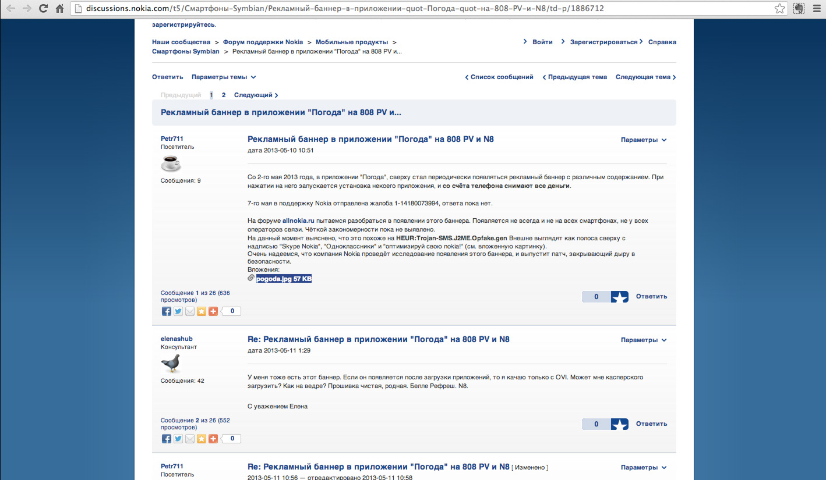Open Petr711's coffee cup avatar
826x480 pixels.
click(171, 163)
